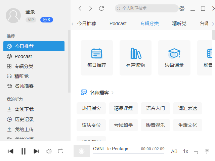
Task: Click the podcast icon in the sidebar
Action: coord(9,56)
